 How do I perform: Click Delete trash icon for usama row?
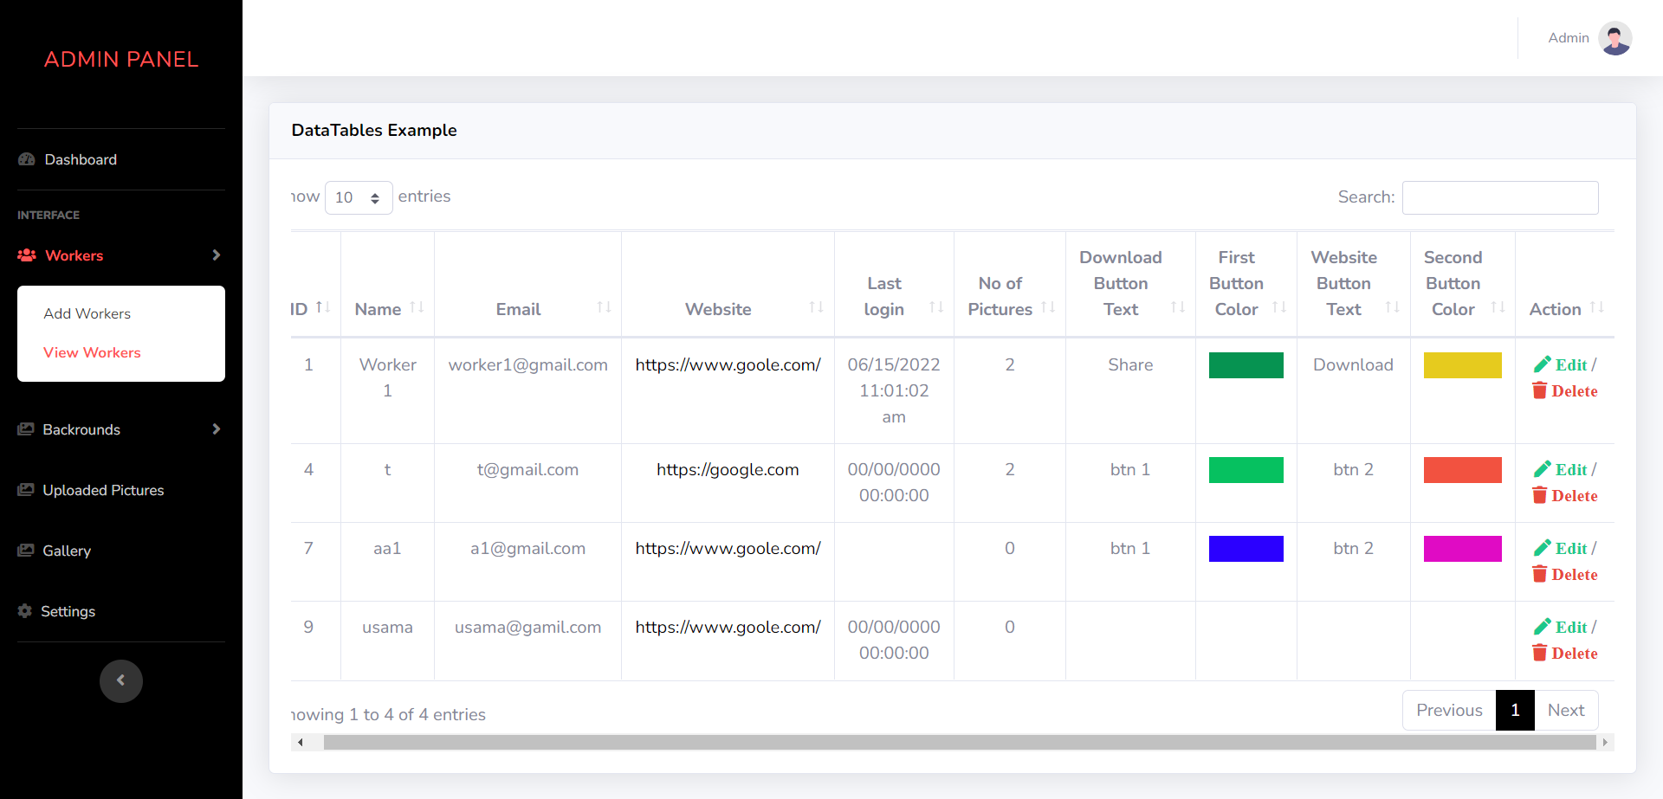pos(1539,653)
